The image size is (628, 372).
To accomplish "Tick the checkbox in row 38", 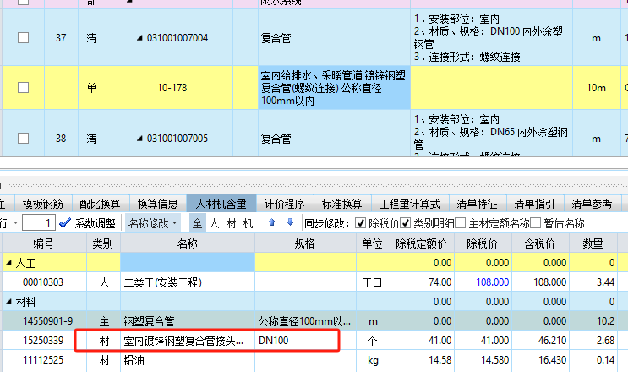I will click(23, 138).
